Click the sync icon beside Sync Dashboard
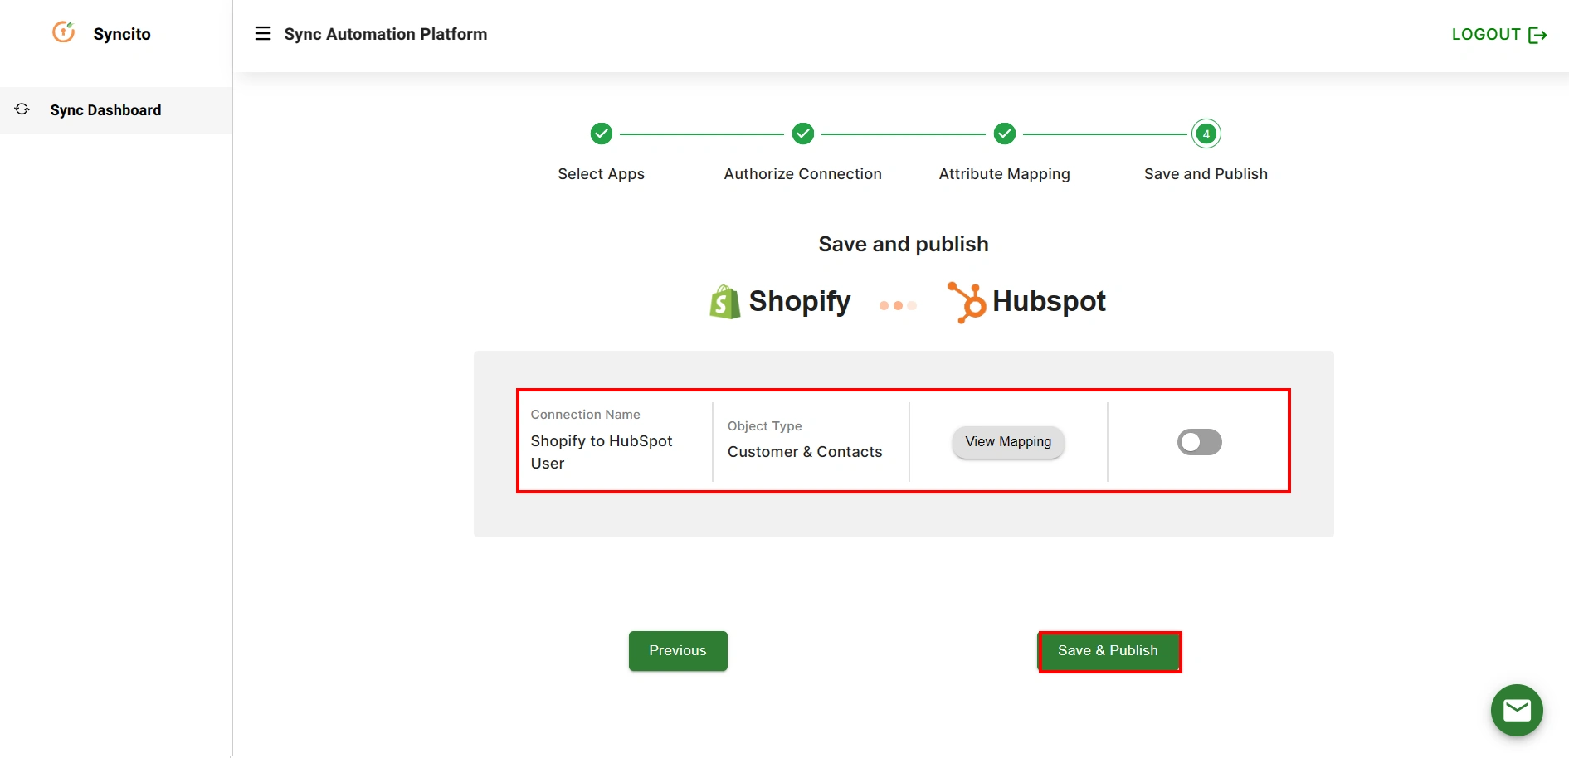This screenshot has width=1569, height=758. coord(21,109)
